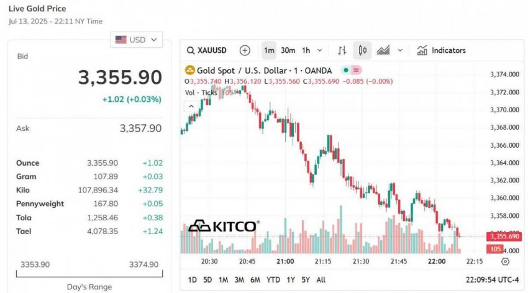
Task: Click the chart settings icon near time axis
Action: click(x=504, y=261)
